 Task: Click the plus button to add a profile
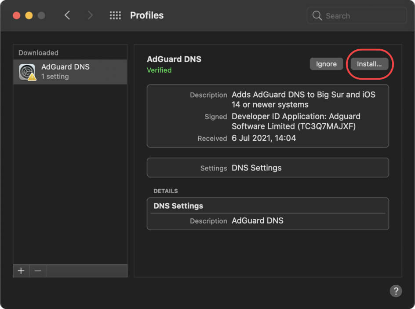click(21, 271)
